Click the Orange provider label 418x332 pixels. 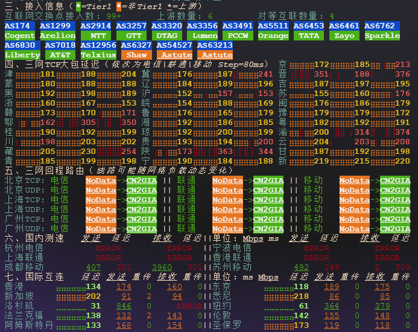(273, 36)
